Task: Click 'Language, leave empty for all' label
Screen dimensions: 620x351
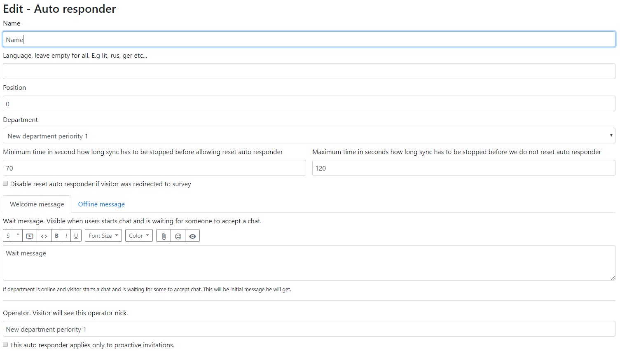Action: pos(75,56)
